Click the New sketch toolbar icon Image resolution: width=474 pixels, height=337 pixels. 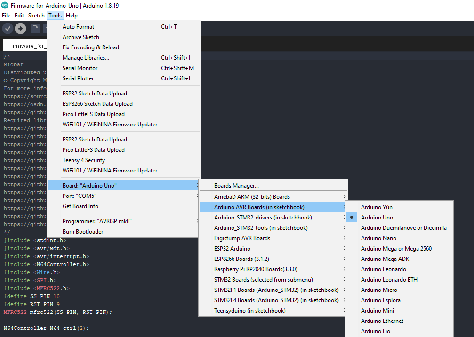pyautogui.click(x=35, y=29)
